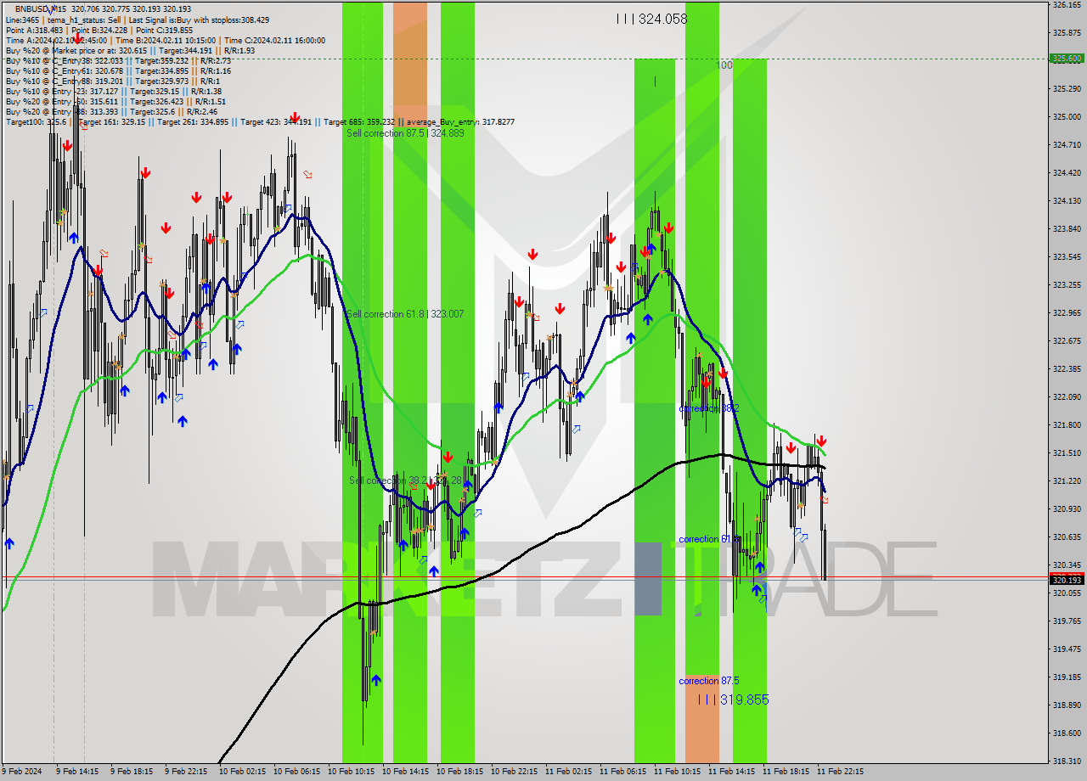1087x781 pixels.
Task: Select the 'Buy %20 @ Market price' line
Action: click(130, 50)
